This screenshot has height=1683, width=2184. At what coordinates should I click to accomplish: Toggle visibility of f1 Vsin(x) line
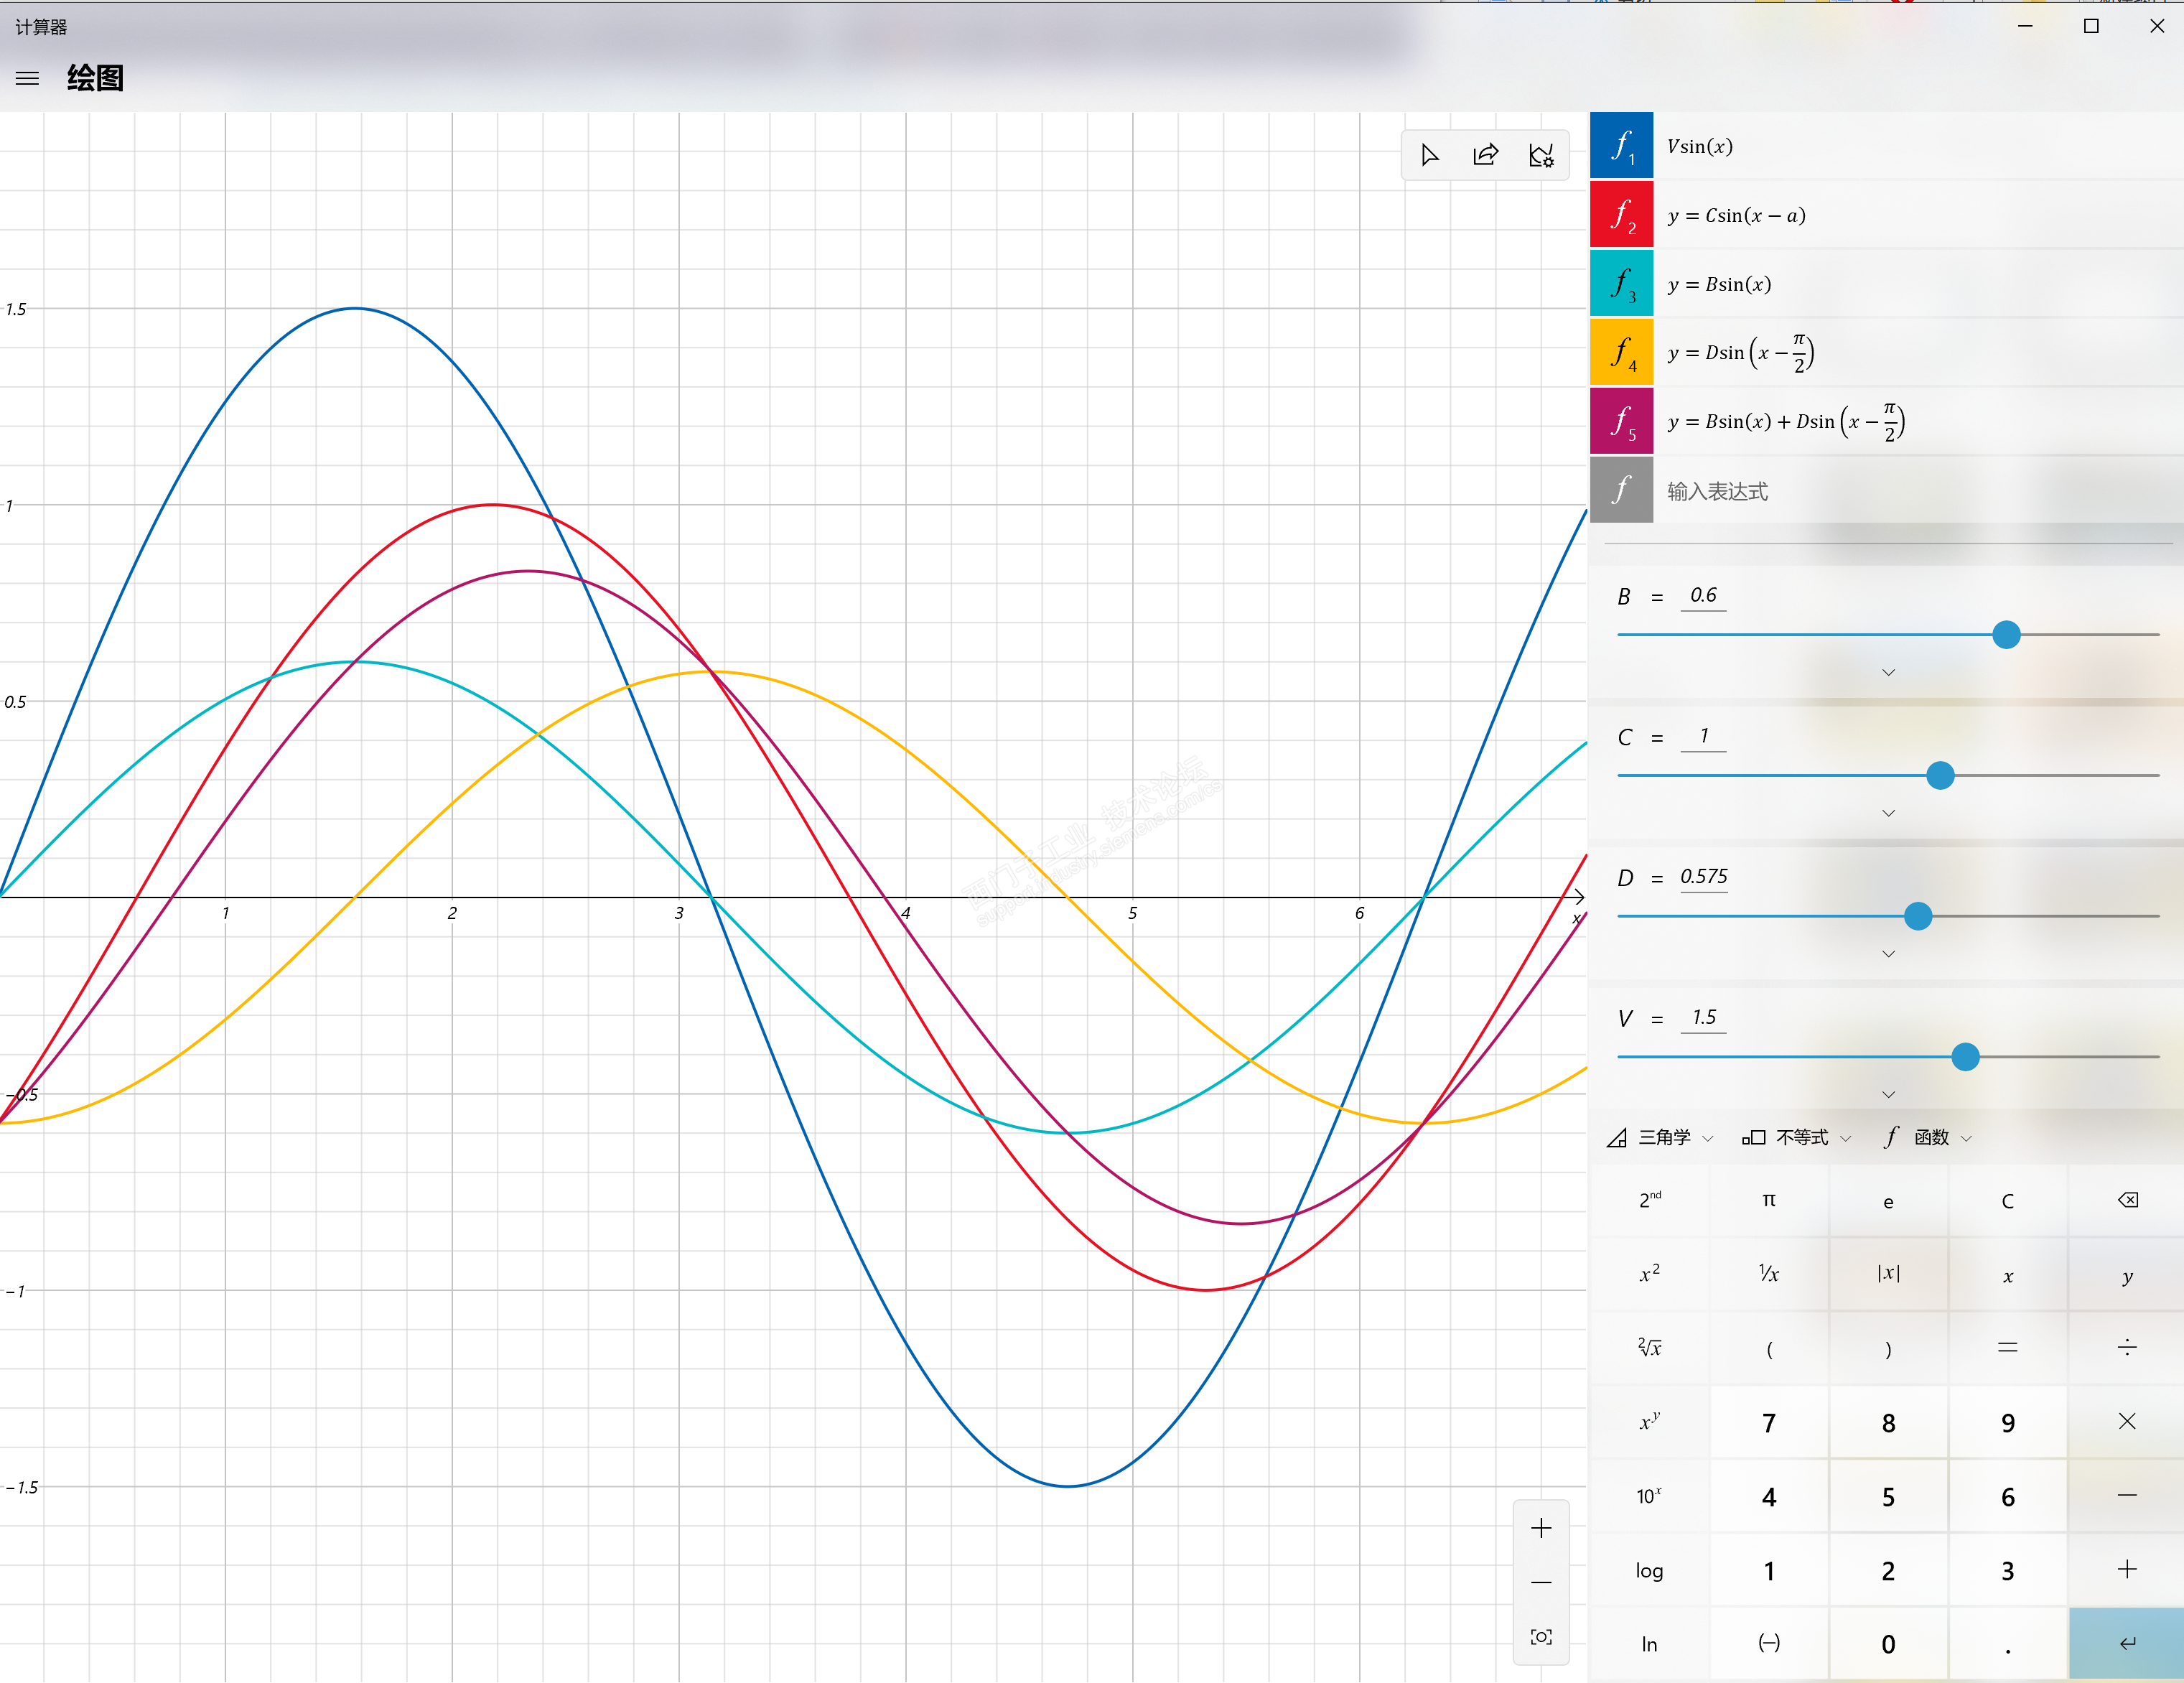(1621, 146)
